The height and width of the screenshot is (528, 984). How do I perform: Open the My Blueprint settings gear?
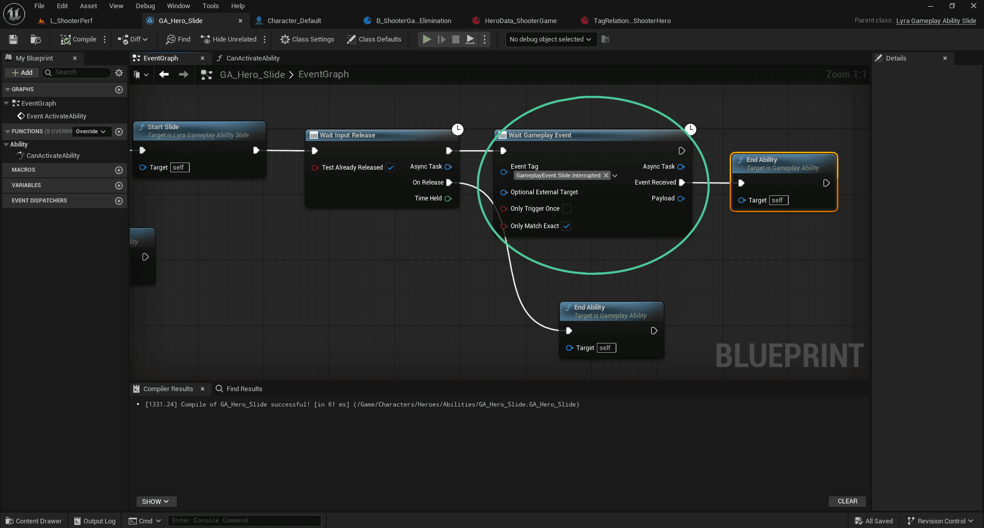[119, 73]
